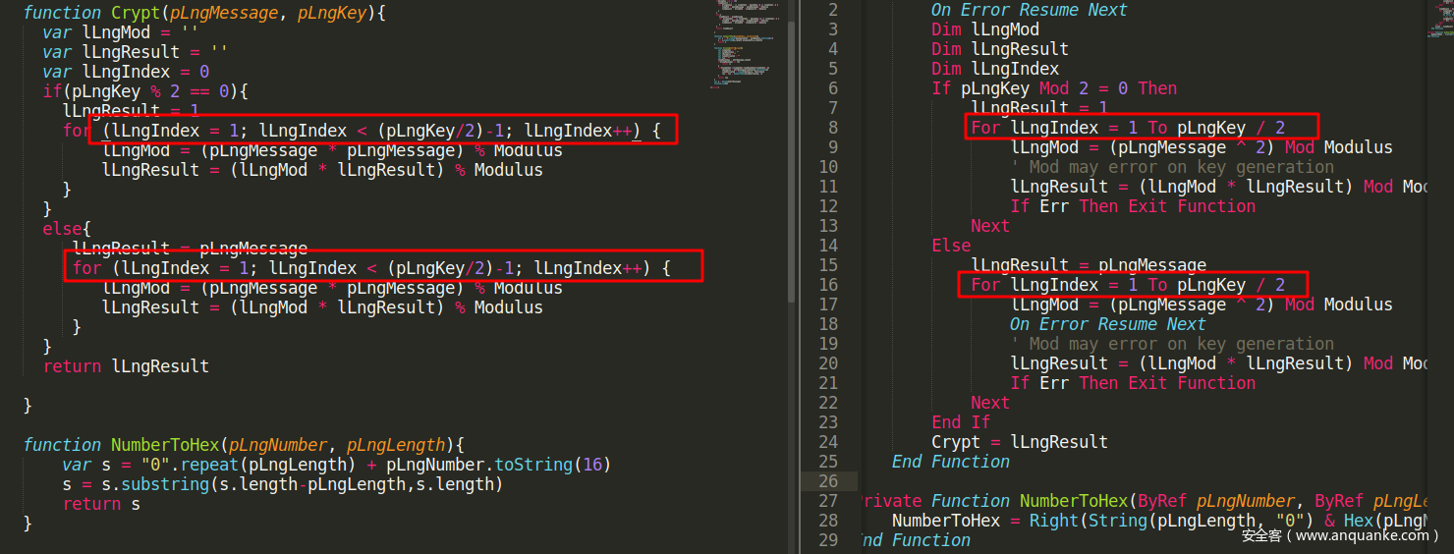Click the 'return s' line

101,504
